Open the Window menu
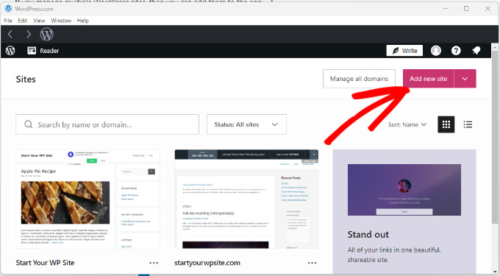500x276 pixels. click(x=61, y=21)
